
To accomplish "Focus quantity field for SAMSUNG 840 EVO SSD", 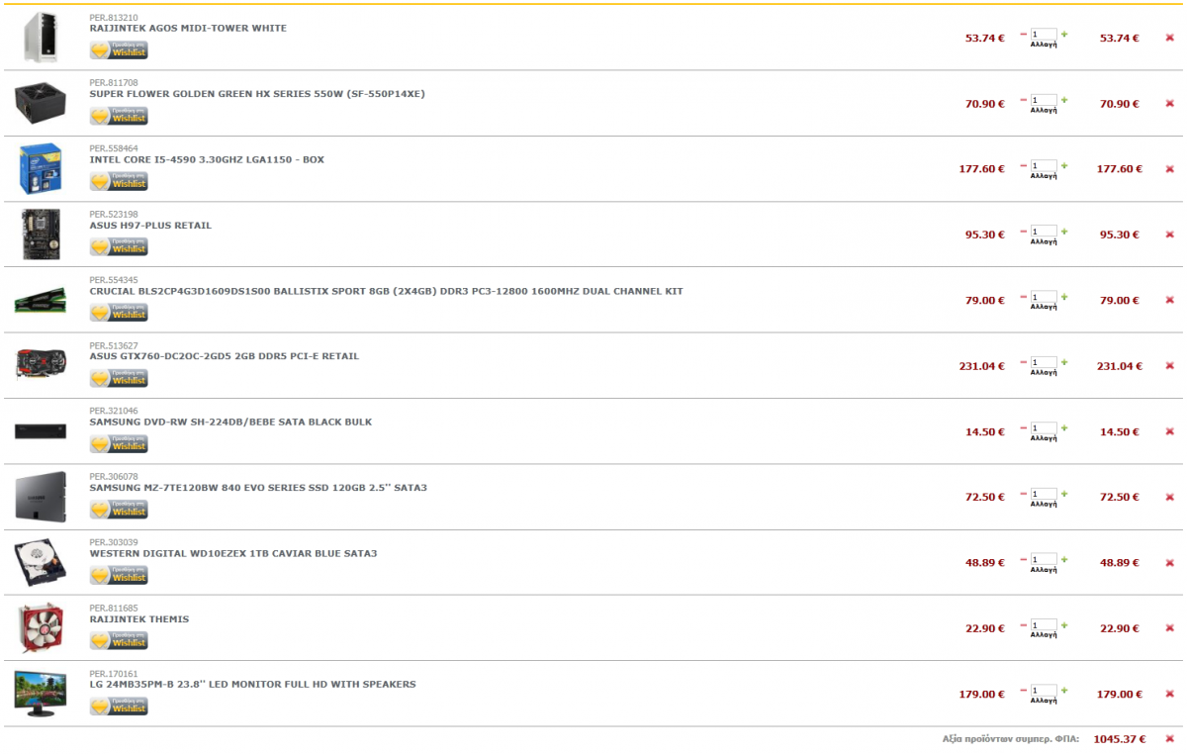I will click(x=1044, y=493).
